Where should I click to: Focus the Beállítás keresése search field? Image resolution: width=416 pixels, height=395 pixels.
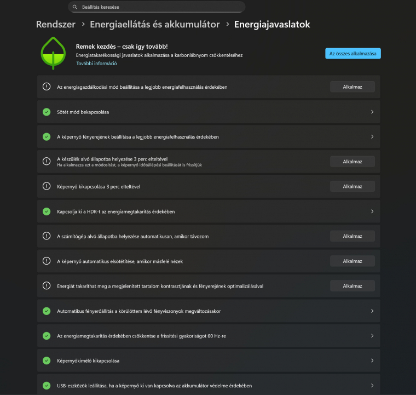coord(159,7)
